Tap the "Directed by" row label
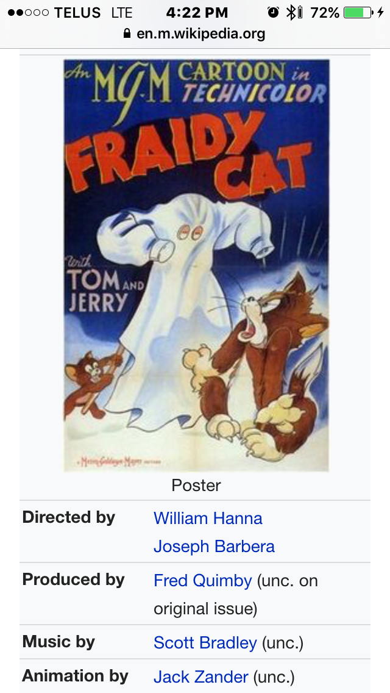This screenshot has height=693, width=390. tap(68, 517)
